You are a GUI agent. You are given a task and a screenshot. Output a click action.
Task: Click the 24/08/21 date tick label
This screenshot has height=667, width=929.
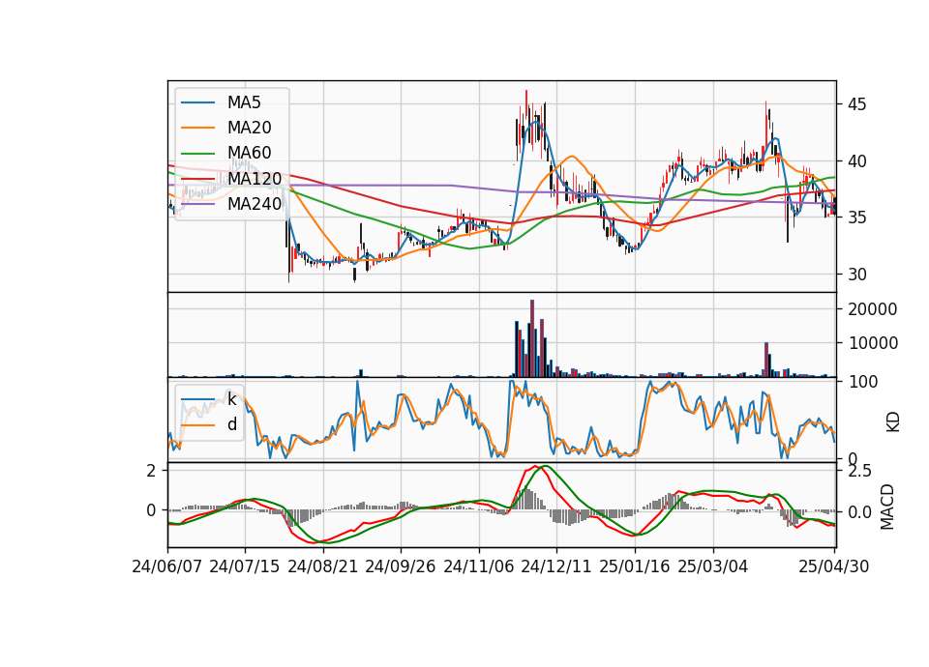[323, 566]
